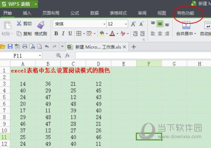211x148 pixels.
Task: Click into the formula bar input
Action: coord(143,55)
